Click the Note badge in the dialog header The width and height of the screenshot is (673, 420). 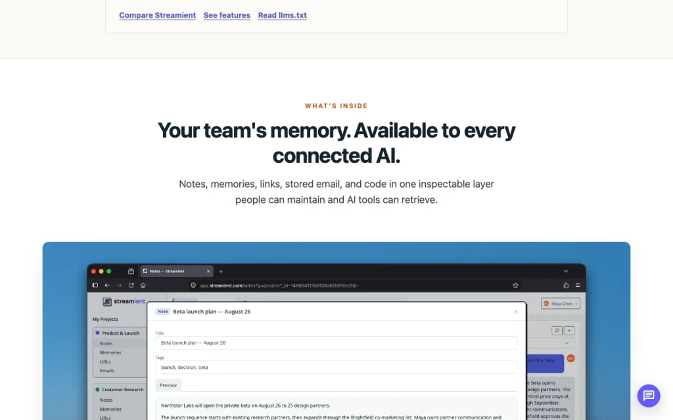[x=163, y=312]
